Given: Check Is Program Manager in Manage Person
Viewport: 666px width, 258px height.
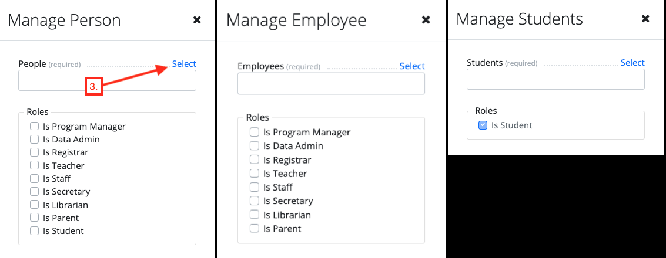Looking at the screenshot, I should click(x=35, y=126).
